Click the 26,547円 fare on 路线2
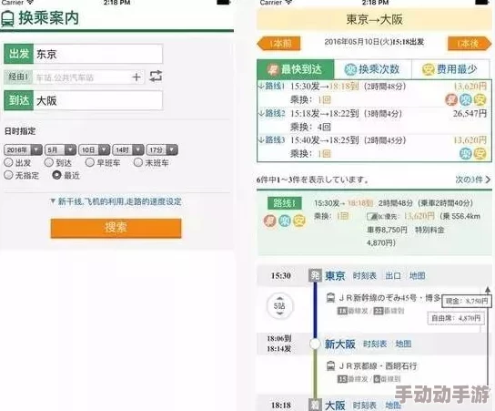Viewport: 495px width, 411px height. 470,114
